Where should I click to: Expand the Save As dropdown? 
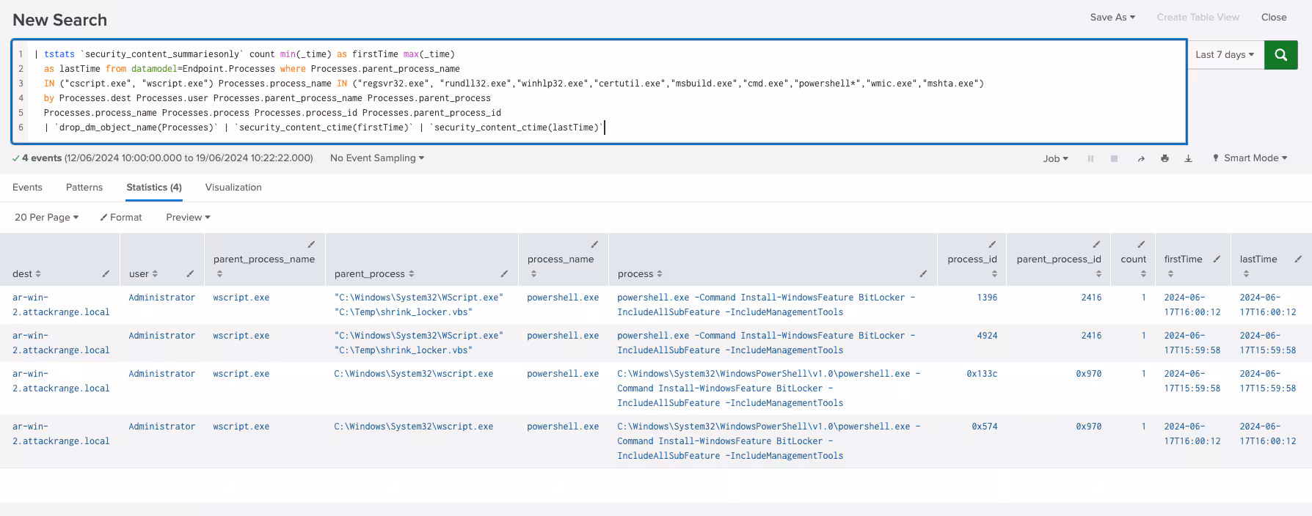[x=1112, y=18]
